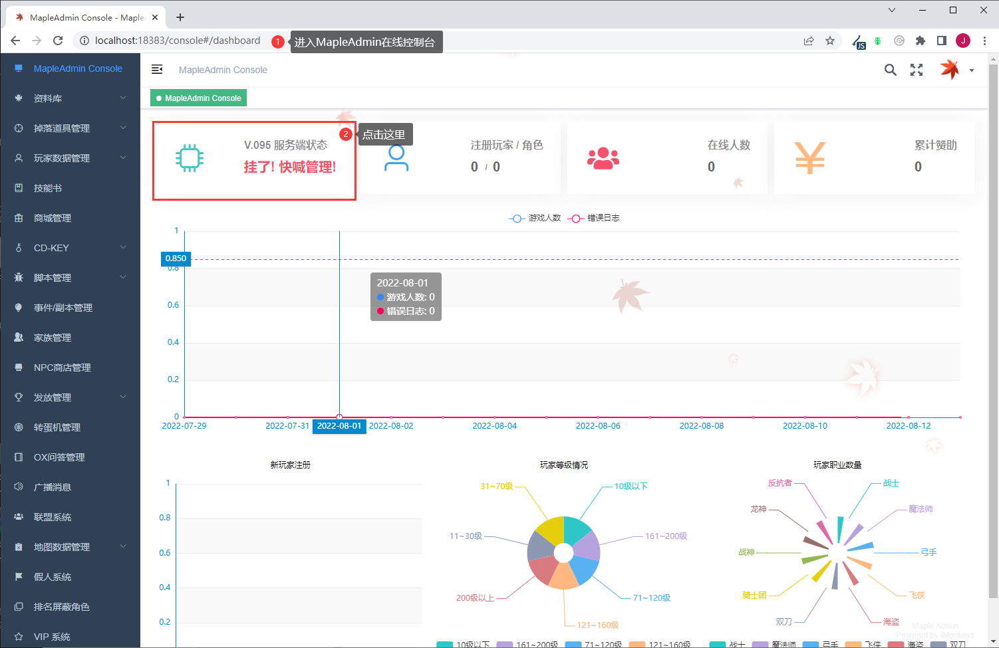
Task: Click the yen sponsorship icon
Action: [x=810, y=158]
